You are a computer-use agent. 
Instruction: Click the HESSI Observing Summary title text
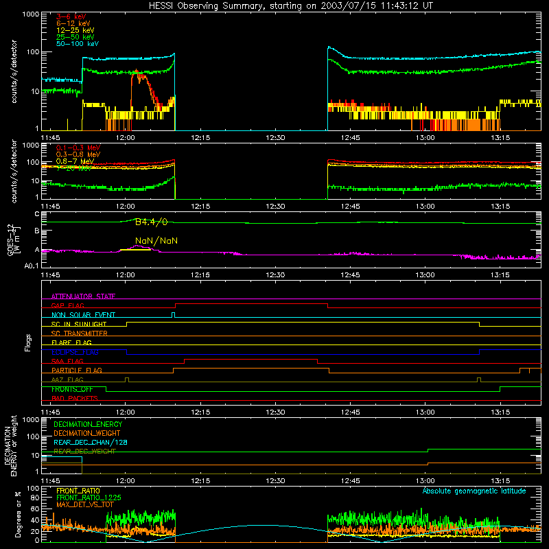[290, 6]
